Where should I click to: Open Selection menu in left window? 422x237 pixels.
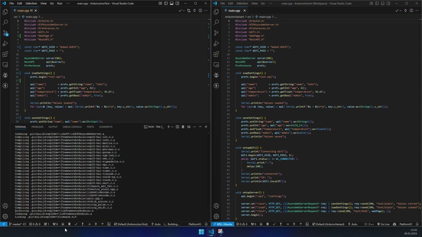click(31, 3)
